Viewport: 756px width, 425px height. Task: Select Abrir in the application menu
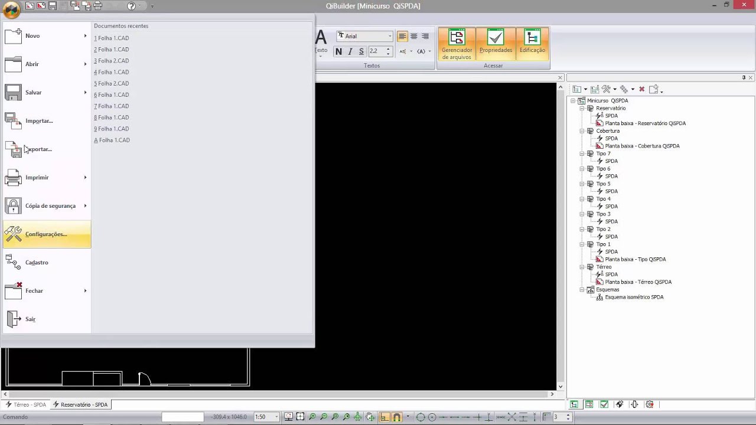(47, 64)
